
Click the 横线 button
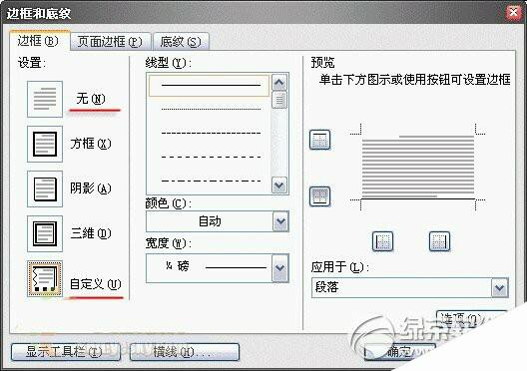pyautogui.click(x=185, y=352)
